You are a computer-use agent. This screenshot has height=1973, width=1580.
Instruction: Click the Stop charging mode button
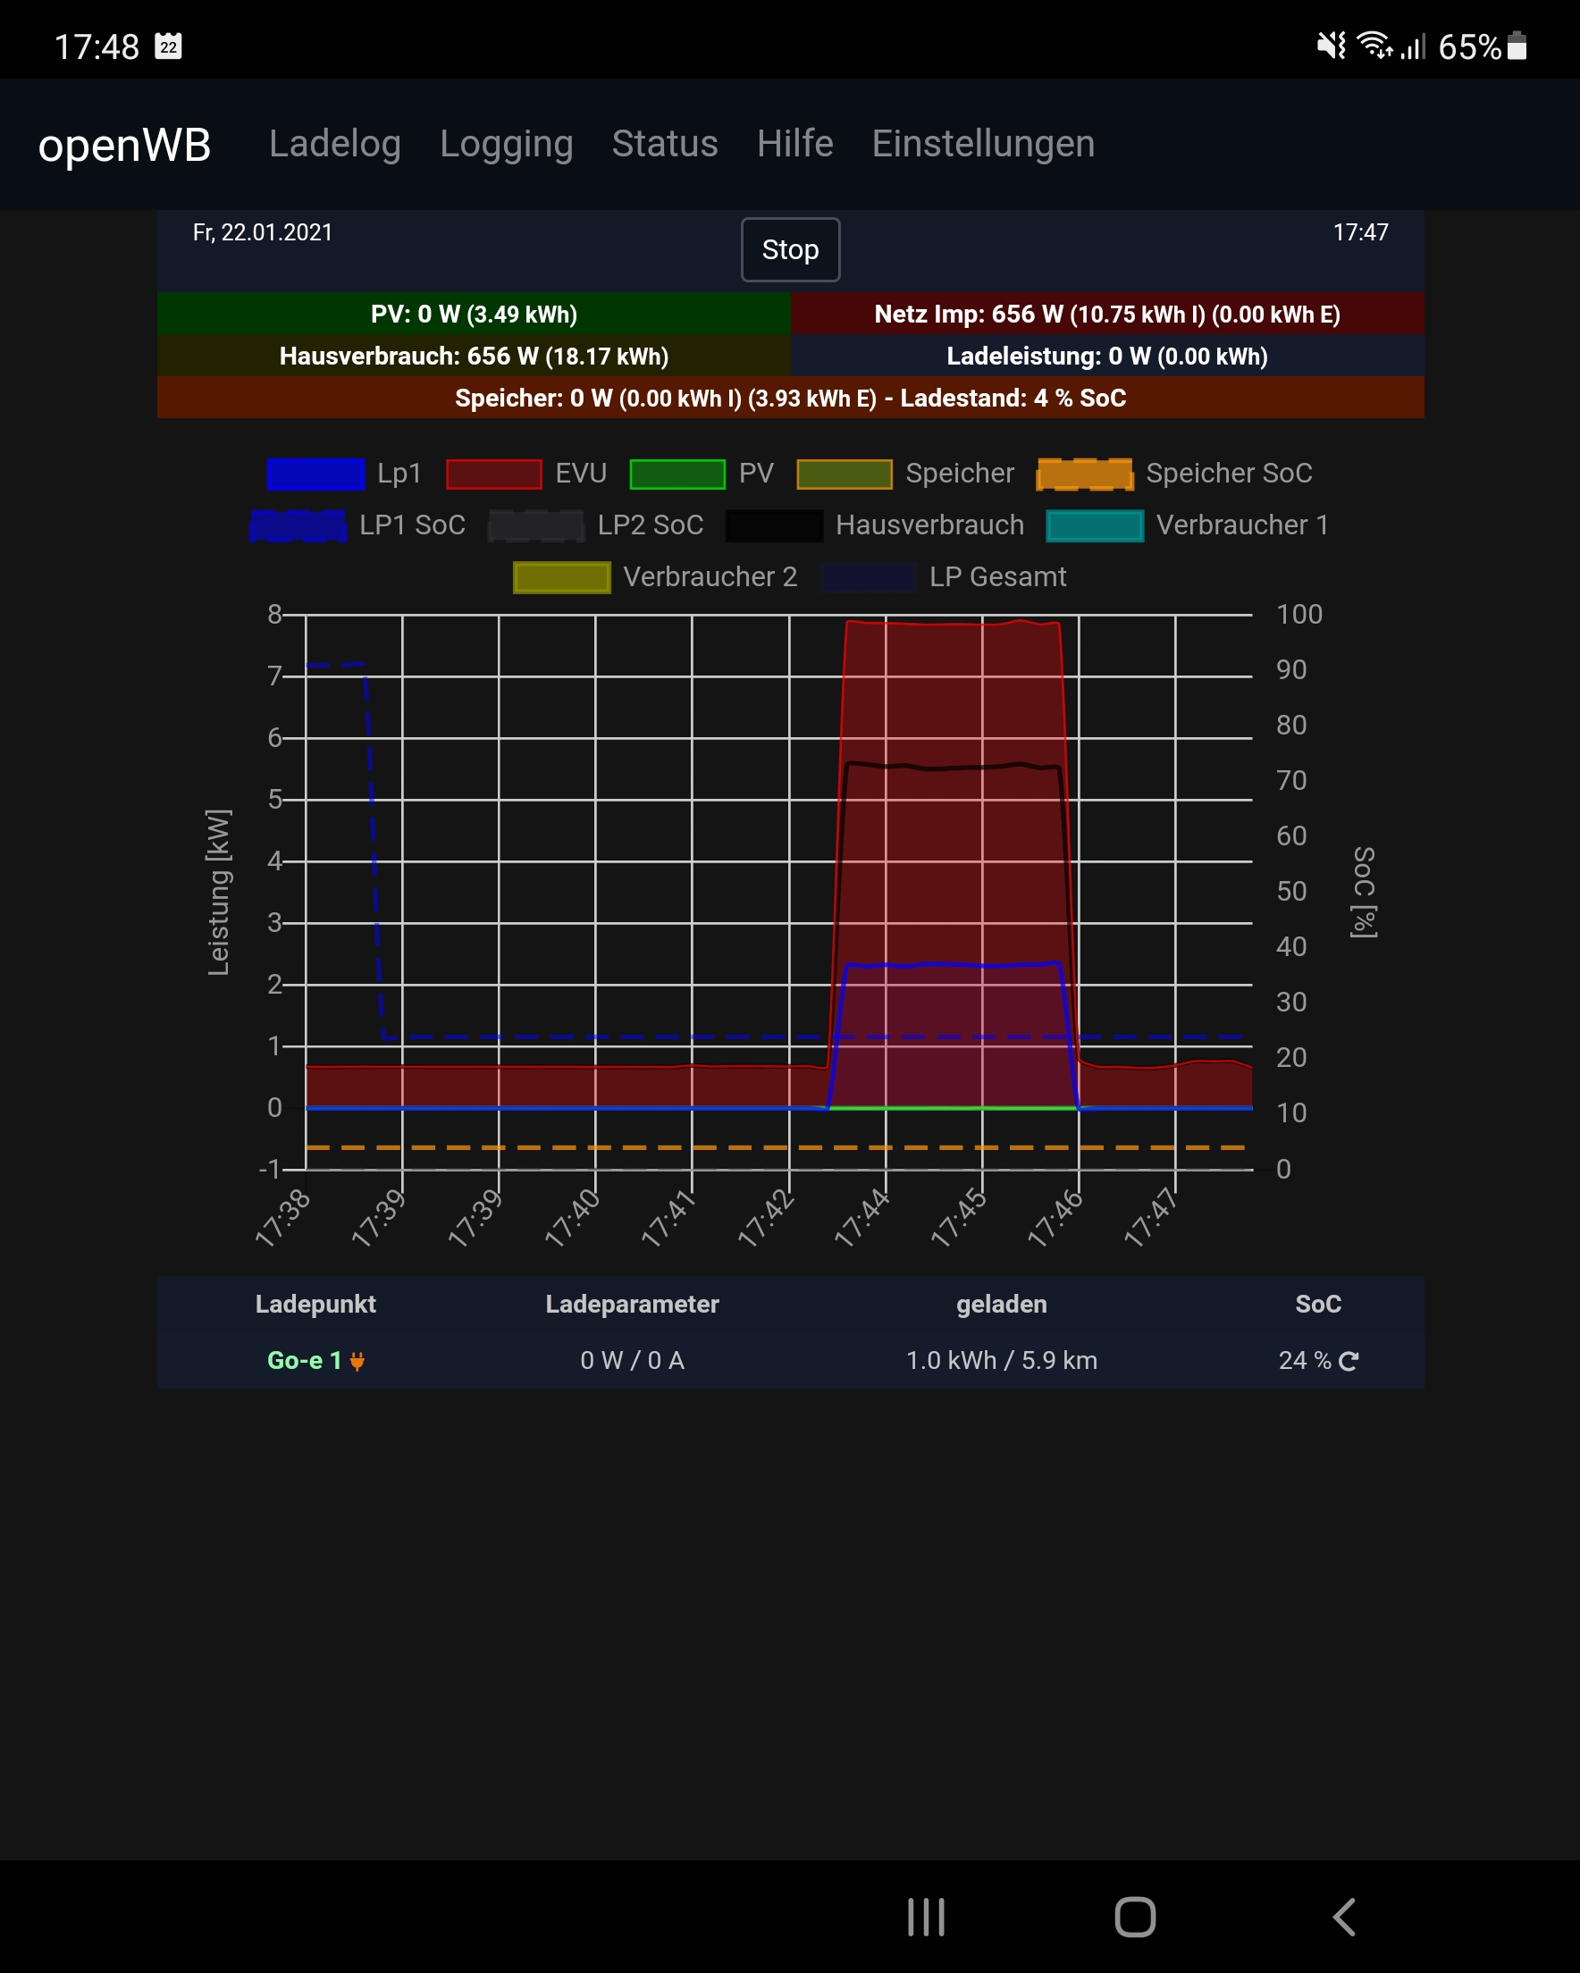791,250
